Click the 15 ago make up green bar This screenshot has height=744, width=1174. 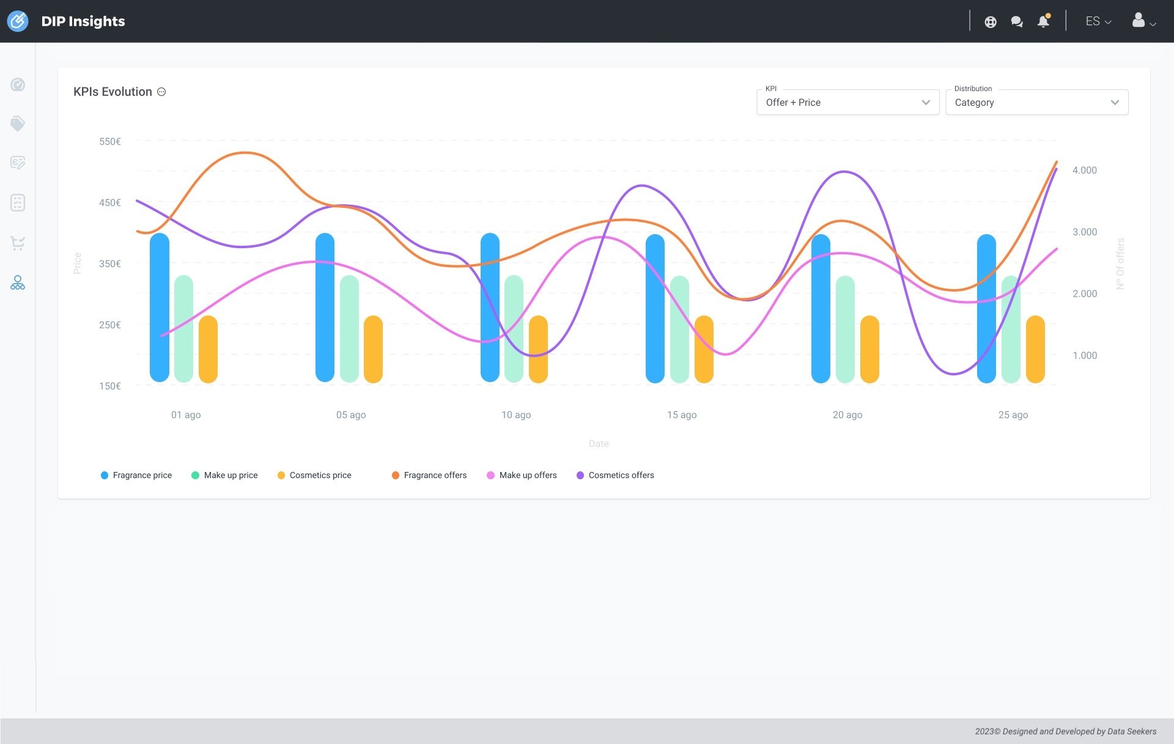pyautogui.click(x=679, y=330)
